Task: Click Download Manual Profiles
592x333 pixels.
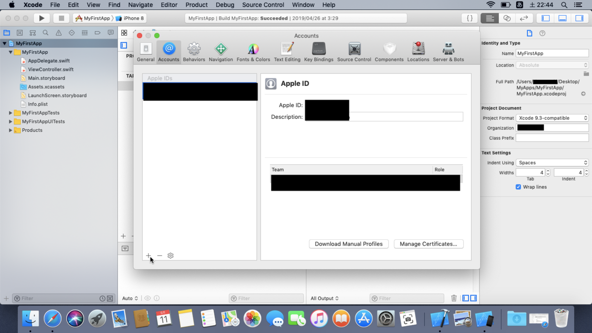Action: (x=349, y=244)
